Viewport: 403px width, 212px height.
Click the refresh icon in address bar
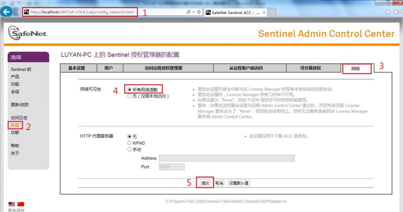[199, 12]
